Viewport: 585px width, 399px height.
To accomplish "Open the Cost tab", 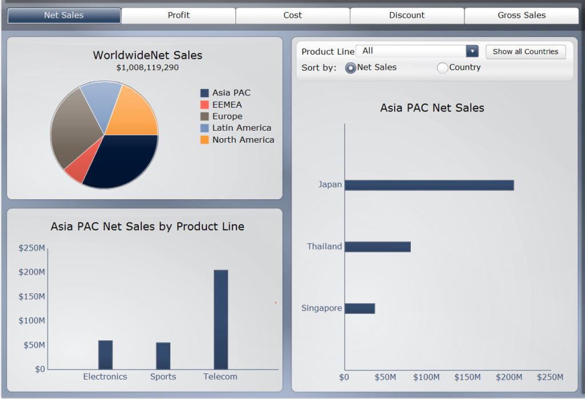I will click(292, 15).
